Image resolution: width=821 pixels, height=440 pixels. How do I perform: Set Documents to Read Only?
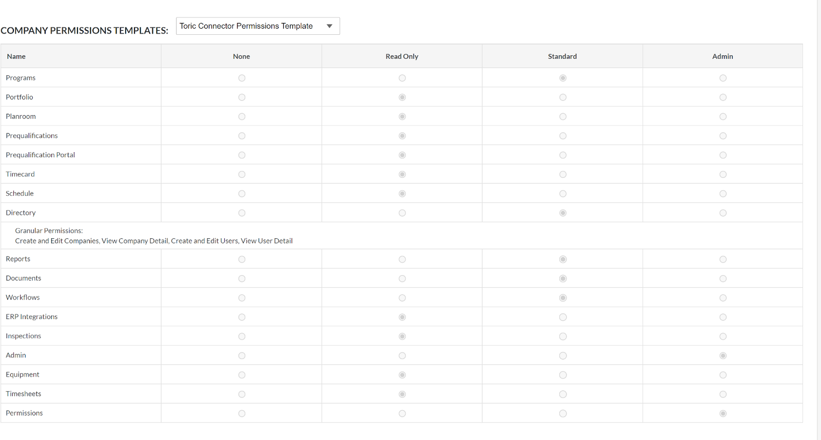coord(402,279)
